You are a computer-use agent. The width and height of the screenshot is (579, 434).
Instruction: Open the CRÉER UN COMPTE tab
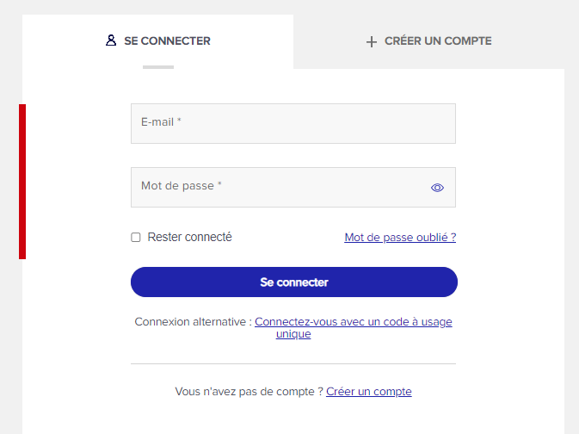(x=428, y=41)
